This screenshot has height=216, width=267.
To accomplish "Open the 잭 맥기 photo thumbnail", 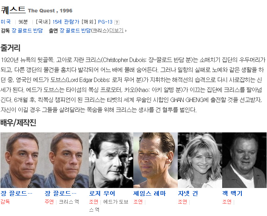I will (244, 160).
